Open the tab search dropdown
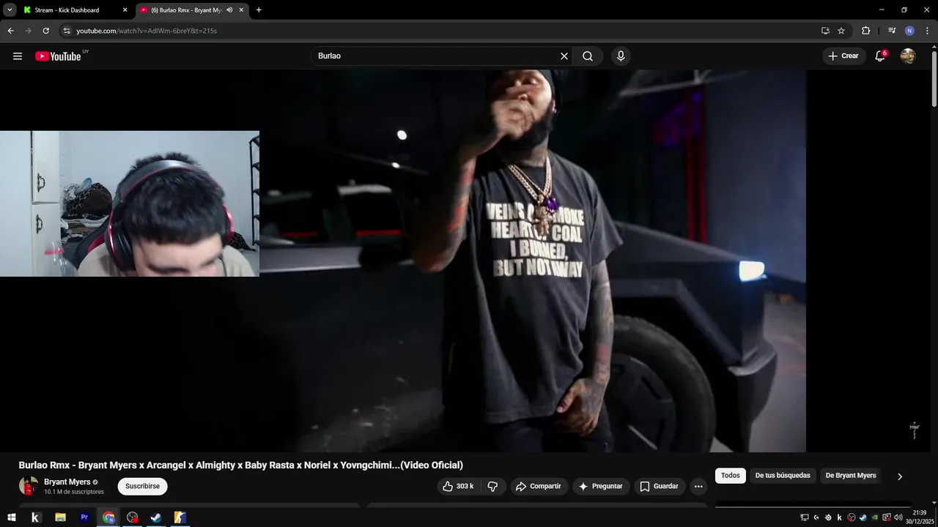This screenshot has height=527, width=938. [10, 10]
